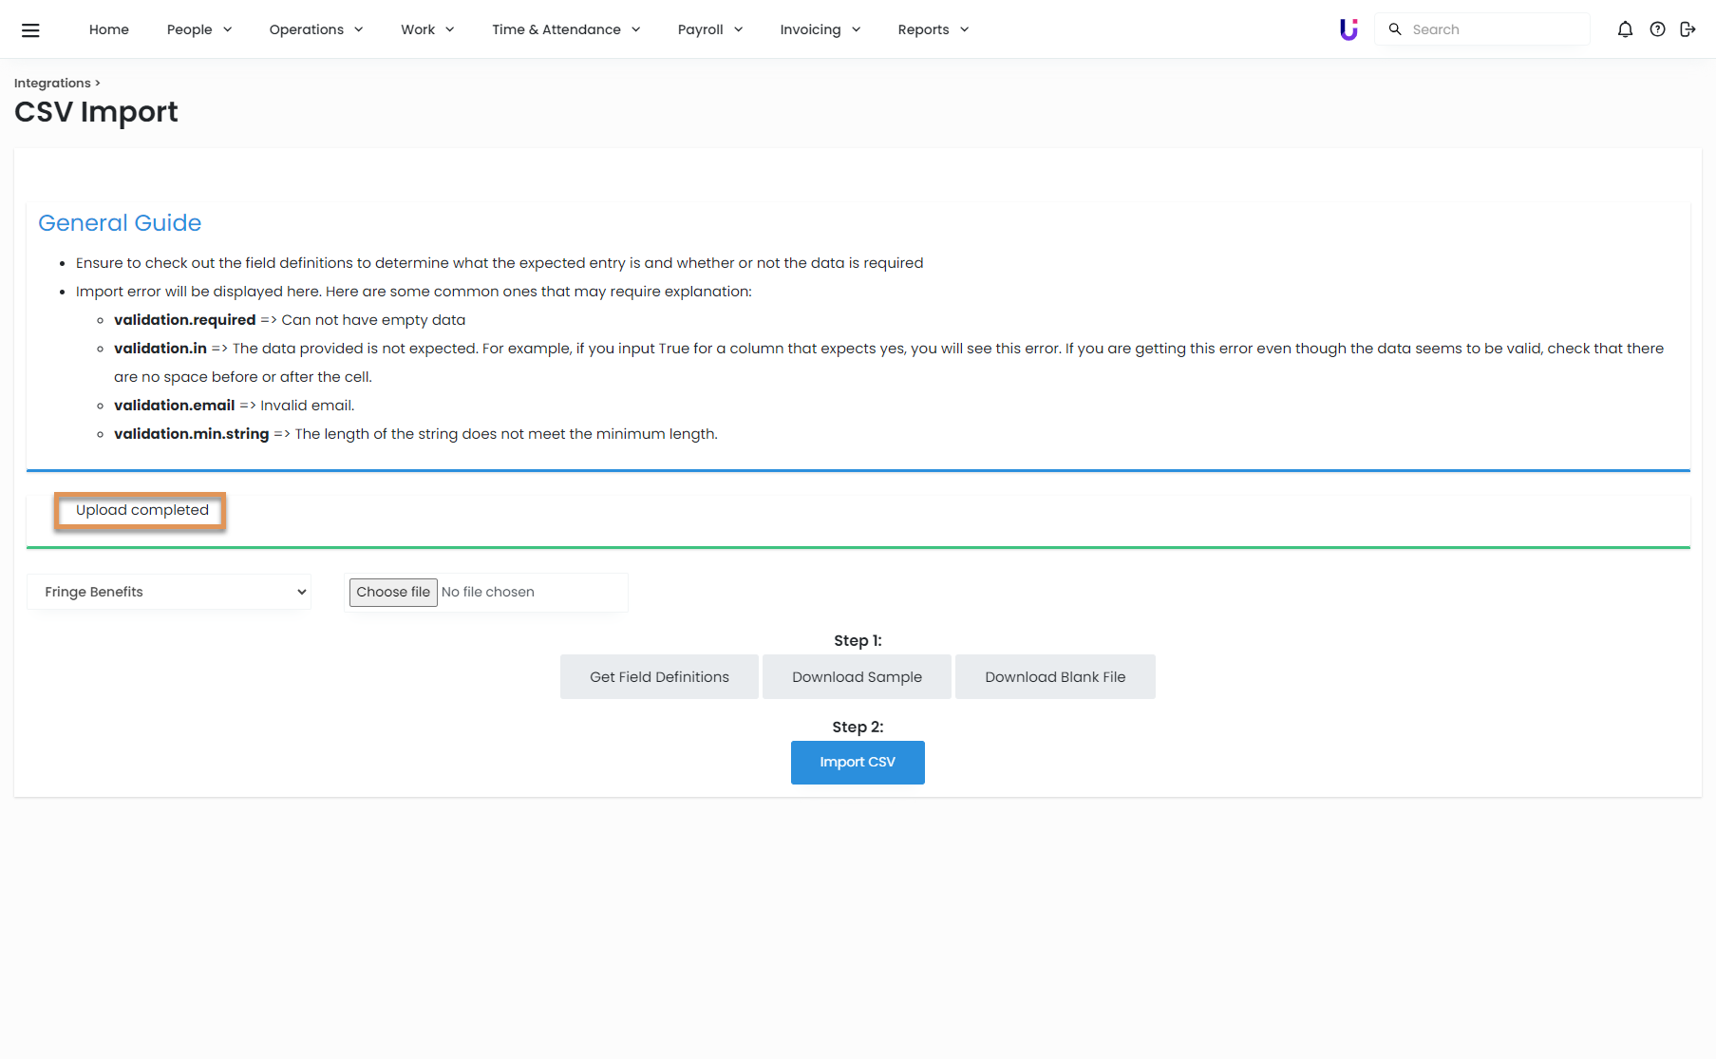Click Download Blank File button
This screenshot has width=1716, height=1059.
1055,677
